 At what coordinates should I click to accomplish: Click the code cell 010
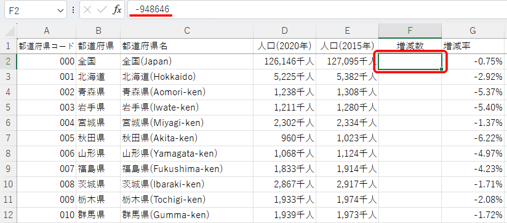47,215
